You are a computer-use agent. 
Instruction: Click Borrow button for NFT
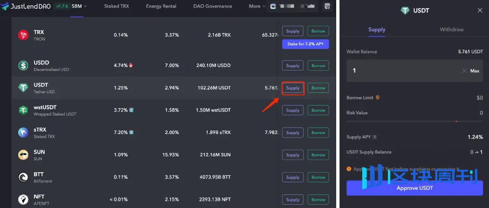click(318, 200)
